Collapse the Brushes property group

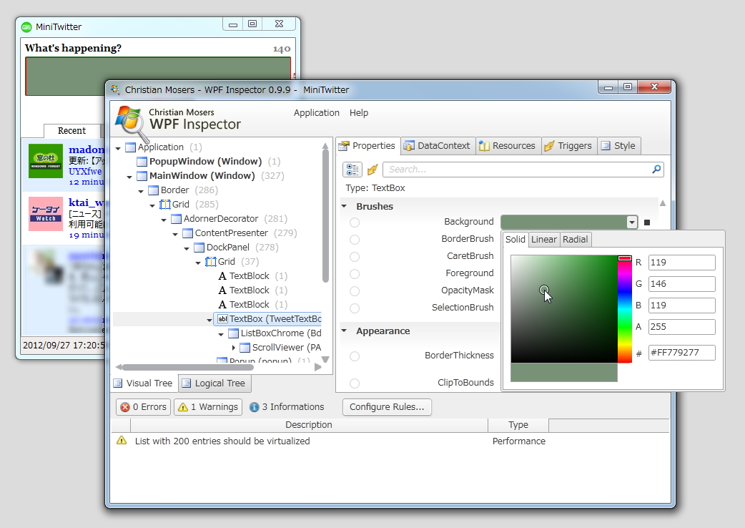[344, 206]
